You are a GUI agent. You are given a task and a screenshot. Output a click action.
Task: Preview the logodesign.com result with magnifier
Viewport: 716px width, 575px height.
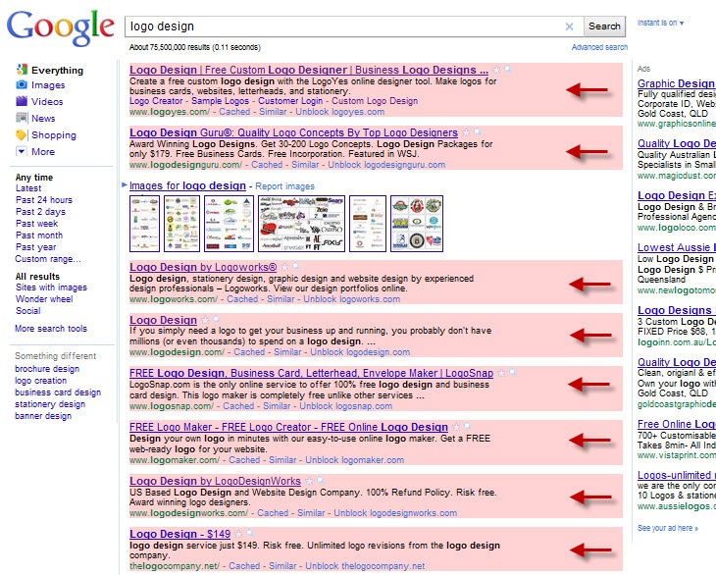click(217, 319)
